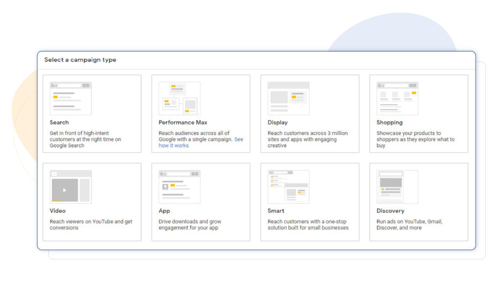Click 'Showcase your products to shoppers' description

(415, 139)
